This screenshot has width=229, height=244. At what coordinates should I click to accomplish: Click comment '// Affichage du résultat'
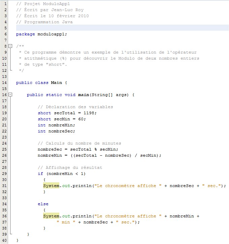pos(70,167)
